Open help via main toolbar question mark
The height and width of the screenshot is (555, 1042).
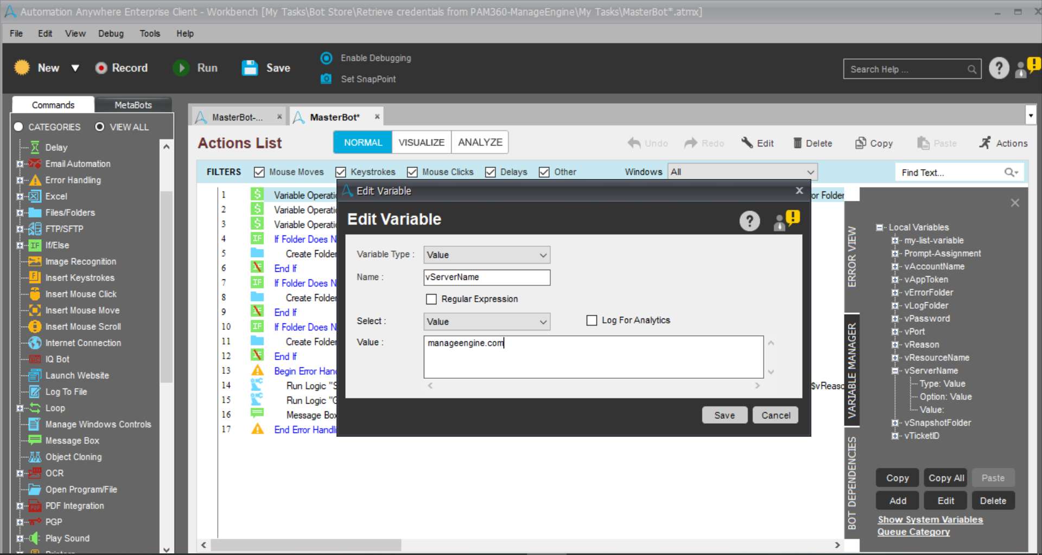tap(999, 68)
